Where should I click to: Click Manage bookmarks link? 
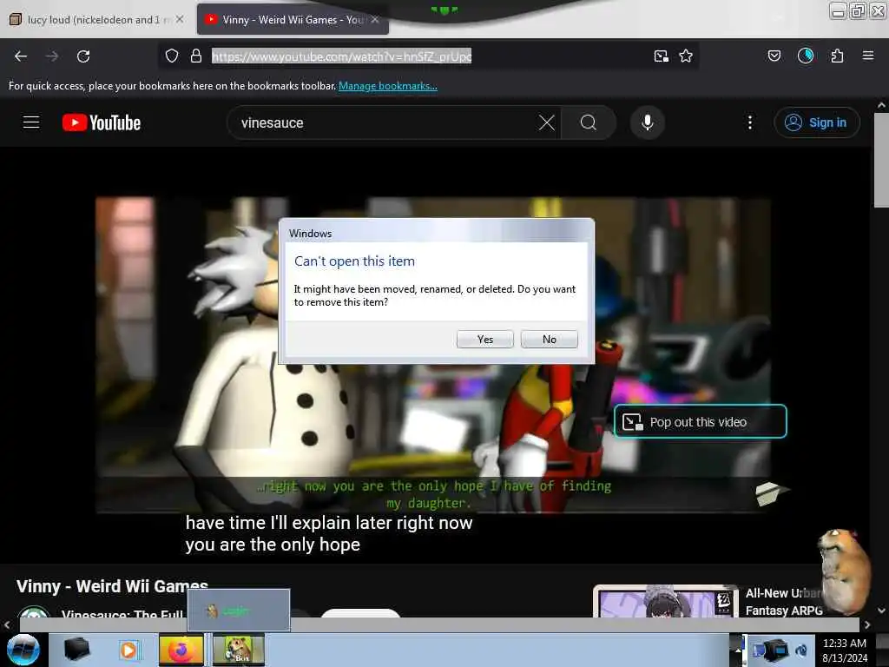tap(388, 86)
